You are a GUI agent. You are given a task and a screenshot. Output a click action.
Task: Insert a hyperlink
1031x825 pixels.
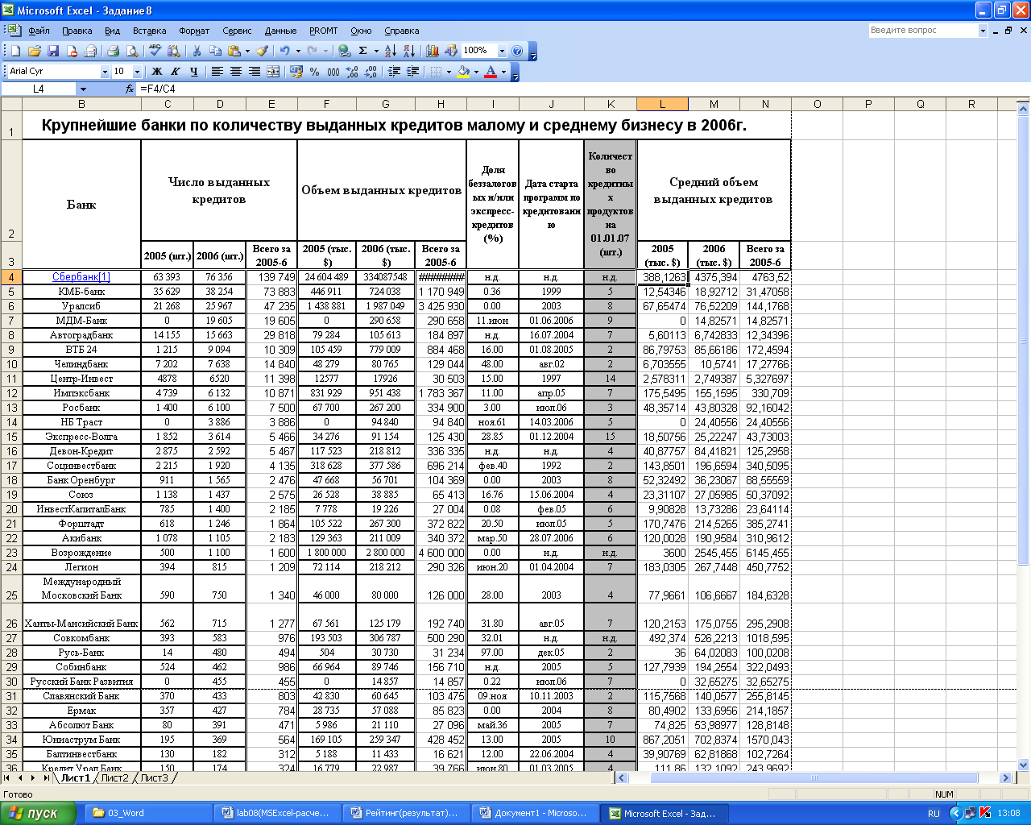pos(344,51)
